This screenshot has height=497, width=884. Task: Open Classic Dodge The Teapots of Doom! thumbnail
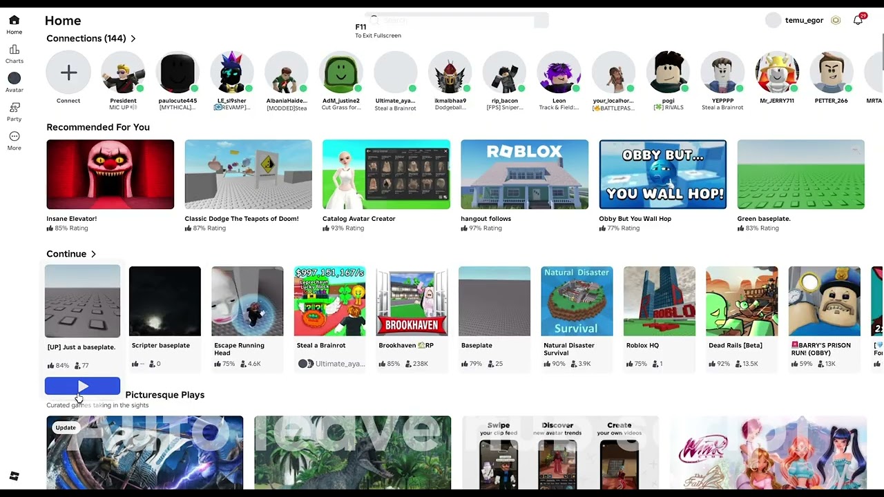(x=249, y=175)
